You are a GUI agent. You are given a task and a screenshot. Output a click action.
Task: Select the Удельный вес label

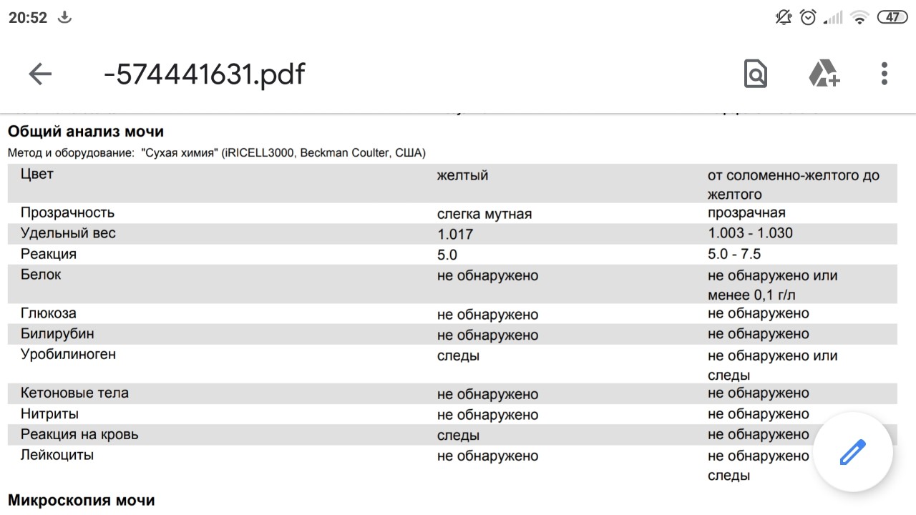68,233
